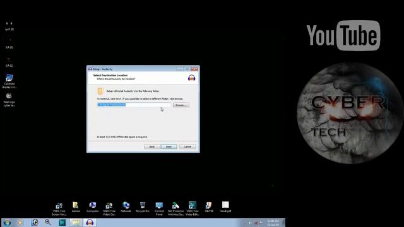Launch VSDC Free Video Capture shortcut
The height and width of the screenshot is (227, 404).
pos(109,209)
